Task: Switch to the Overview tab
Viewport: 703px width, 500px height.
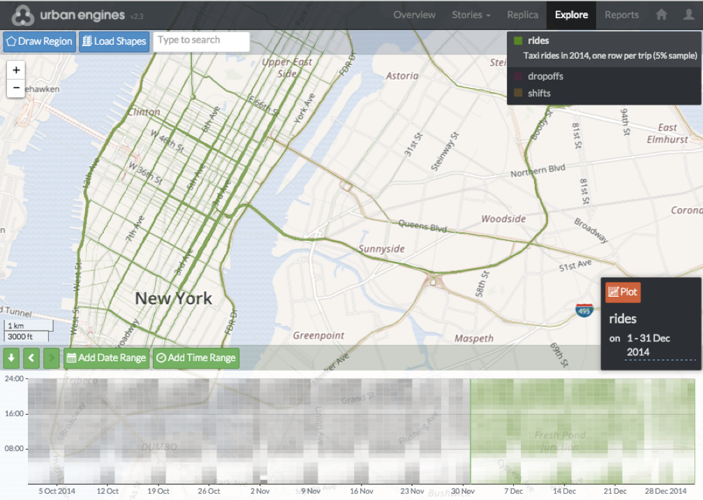Action: (x=414, y=15)
